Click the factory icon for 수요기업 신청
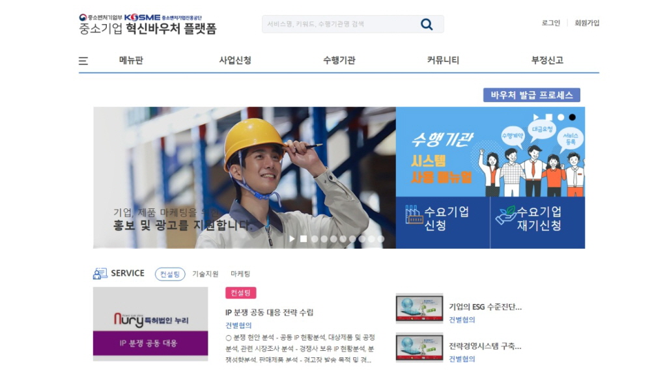Screen dimensions: 667x375 [414, 215]
